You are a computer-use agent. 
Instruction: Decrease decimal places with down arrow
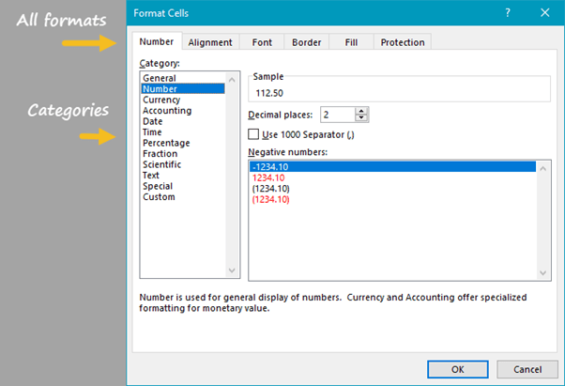tap(361, 118)
